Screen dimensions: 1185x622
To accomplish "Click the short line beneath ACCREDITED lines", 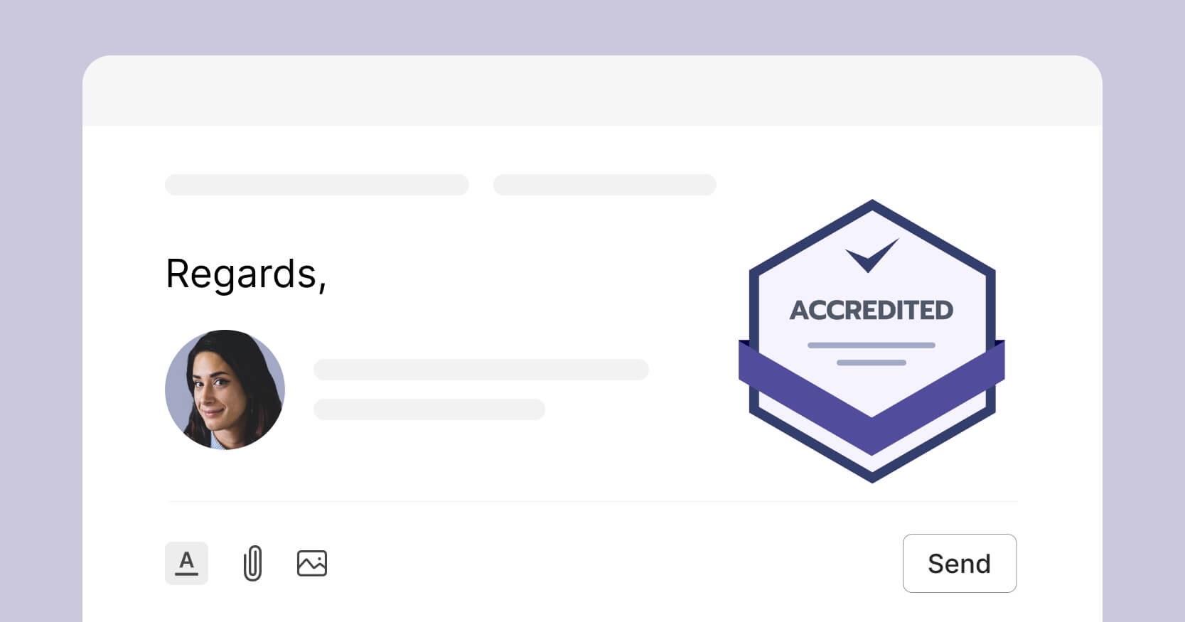I will pos(872,363).
